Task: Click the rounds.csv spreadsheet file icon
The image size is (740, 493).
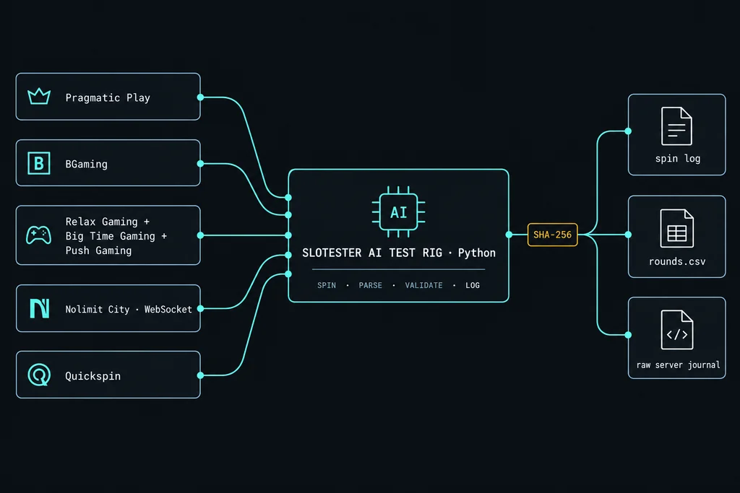Action: tap(676, 229)
